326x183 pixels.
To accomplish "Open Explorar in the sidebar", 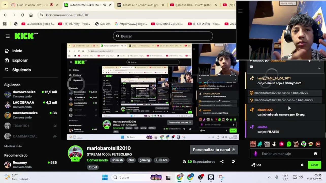I will coord(16,60).
